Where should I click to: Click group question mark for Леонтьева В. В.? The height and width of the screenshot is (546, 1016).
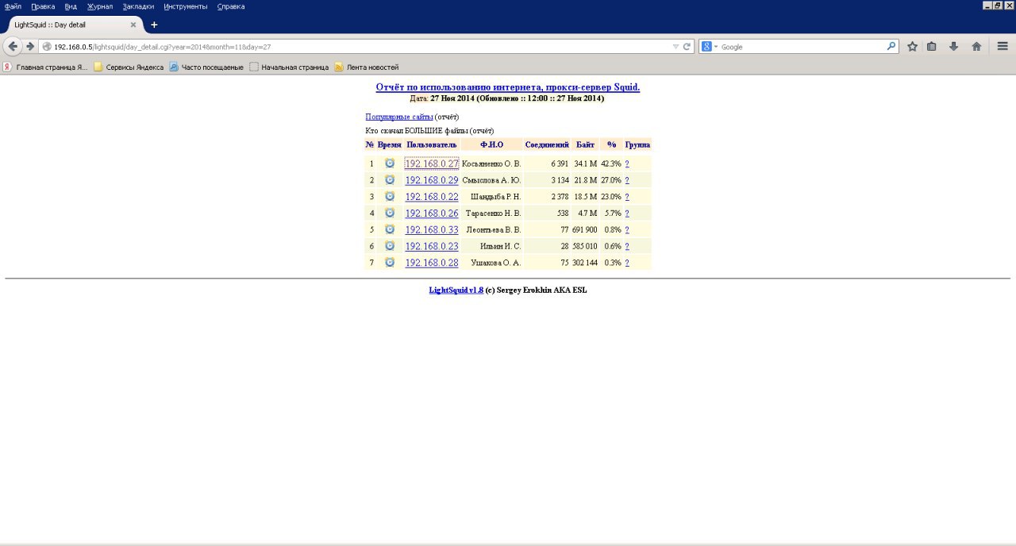627,230
